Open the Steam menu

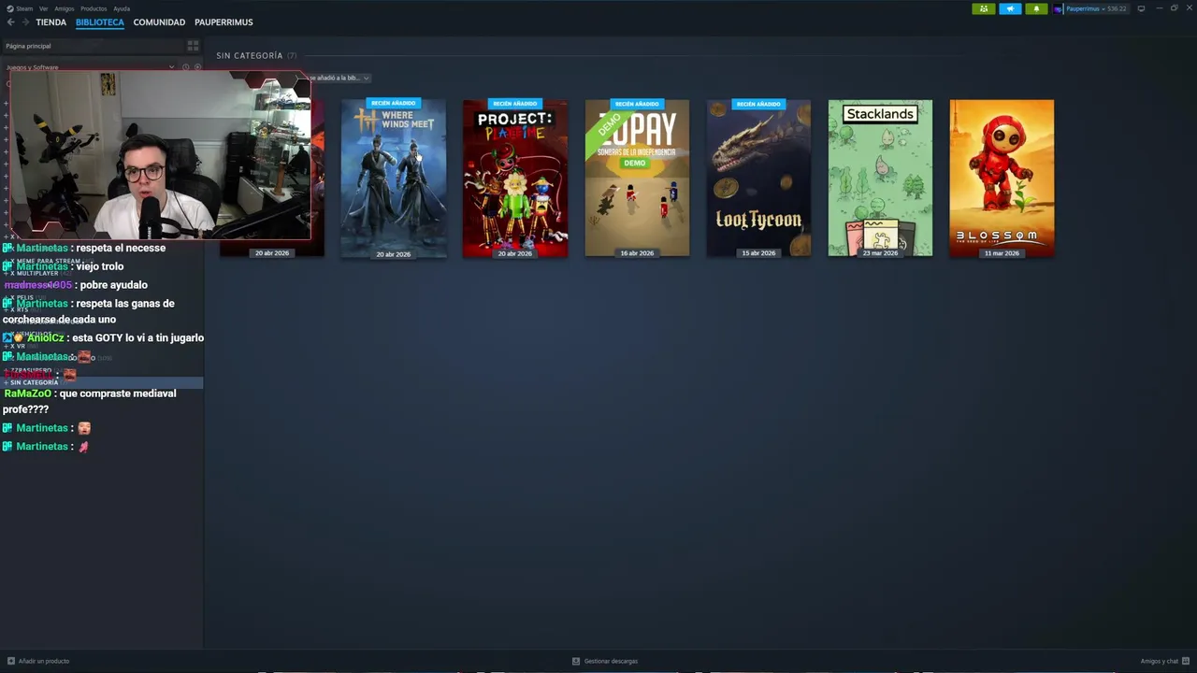[x=20, y=8]
